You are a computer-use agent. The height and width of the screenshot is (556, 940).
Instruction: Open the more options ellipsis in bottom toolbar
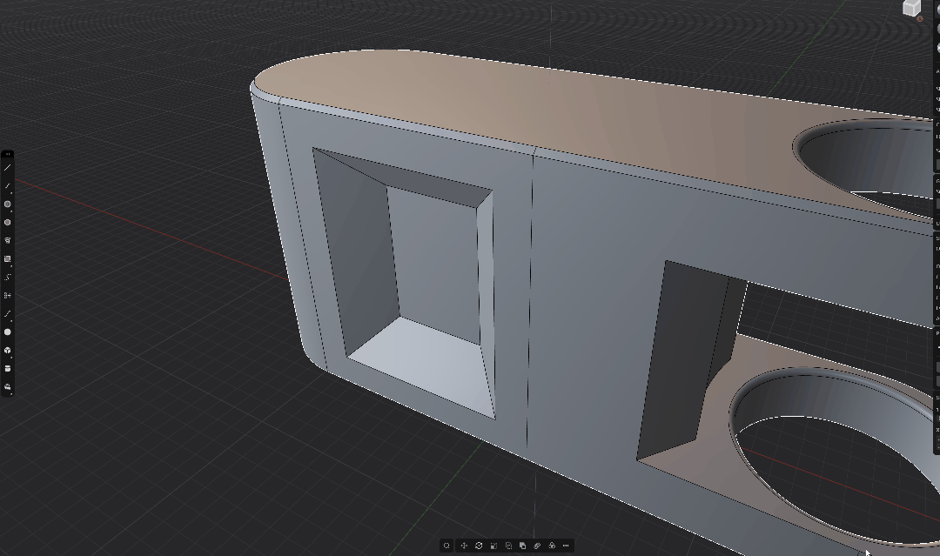[x=566, y=546]
